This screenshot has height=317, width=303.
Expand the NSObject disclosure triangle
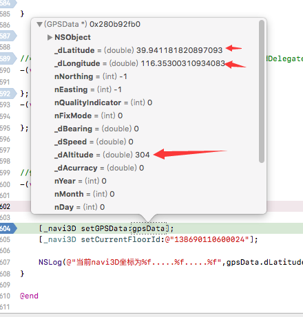pyautogui.click(x=50, y=37)
